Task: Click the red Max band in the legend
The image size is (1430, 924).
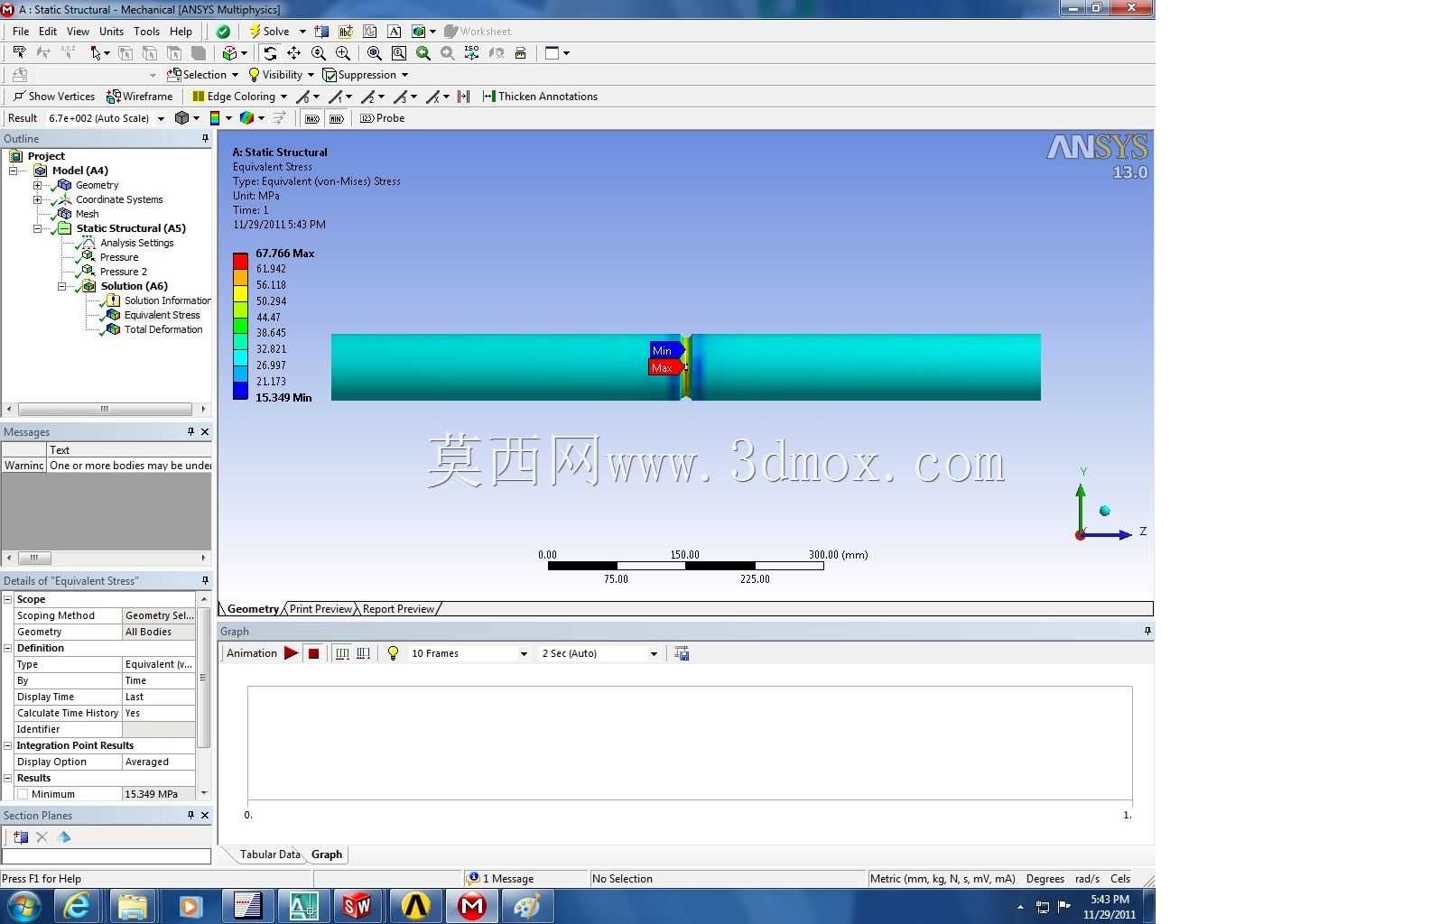Action: [x=240, y=262]
